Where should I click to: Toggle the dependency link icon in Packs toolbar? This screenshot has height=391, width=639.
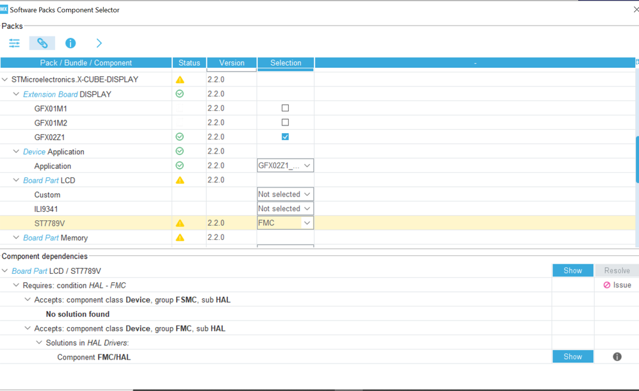point(42,43)
